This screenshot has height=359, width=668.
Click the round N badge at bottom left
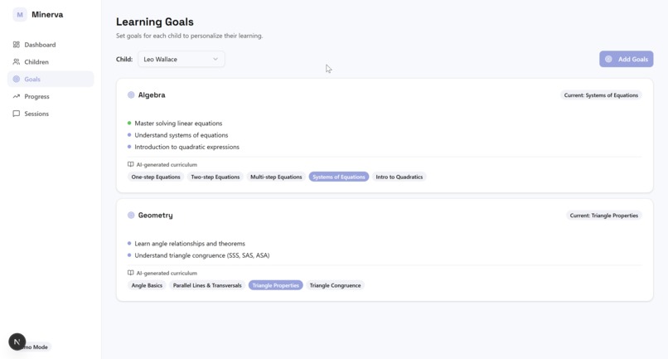17,342
